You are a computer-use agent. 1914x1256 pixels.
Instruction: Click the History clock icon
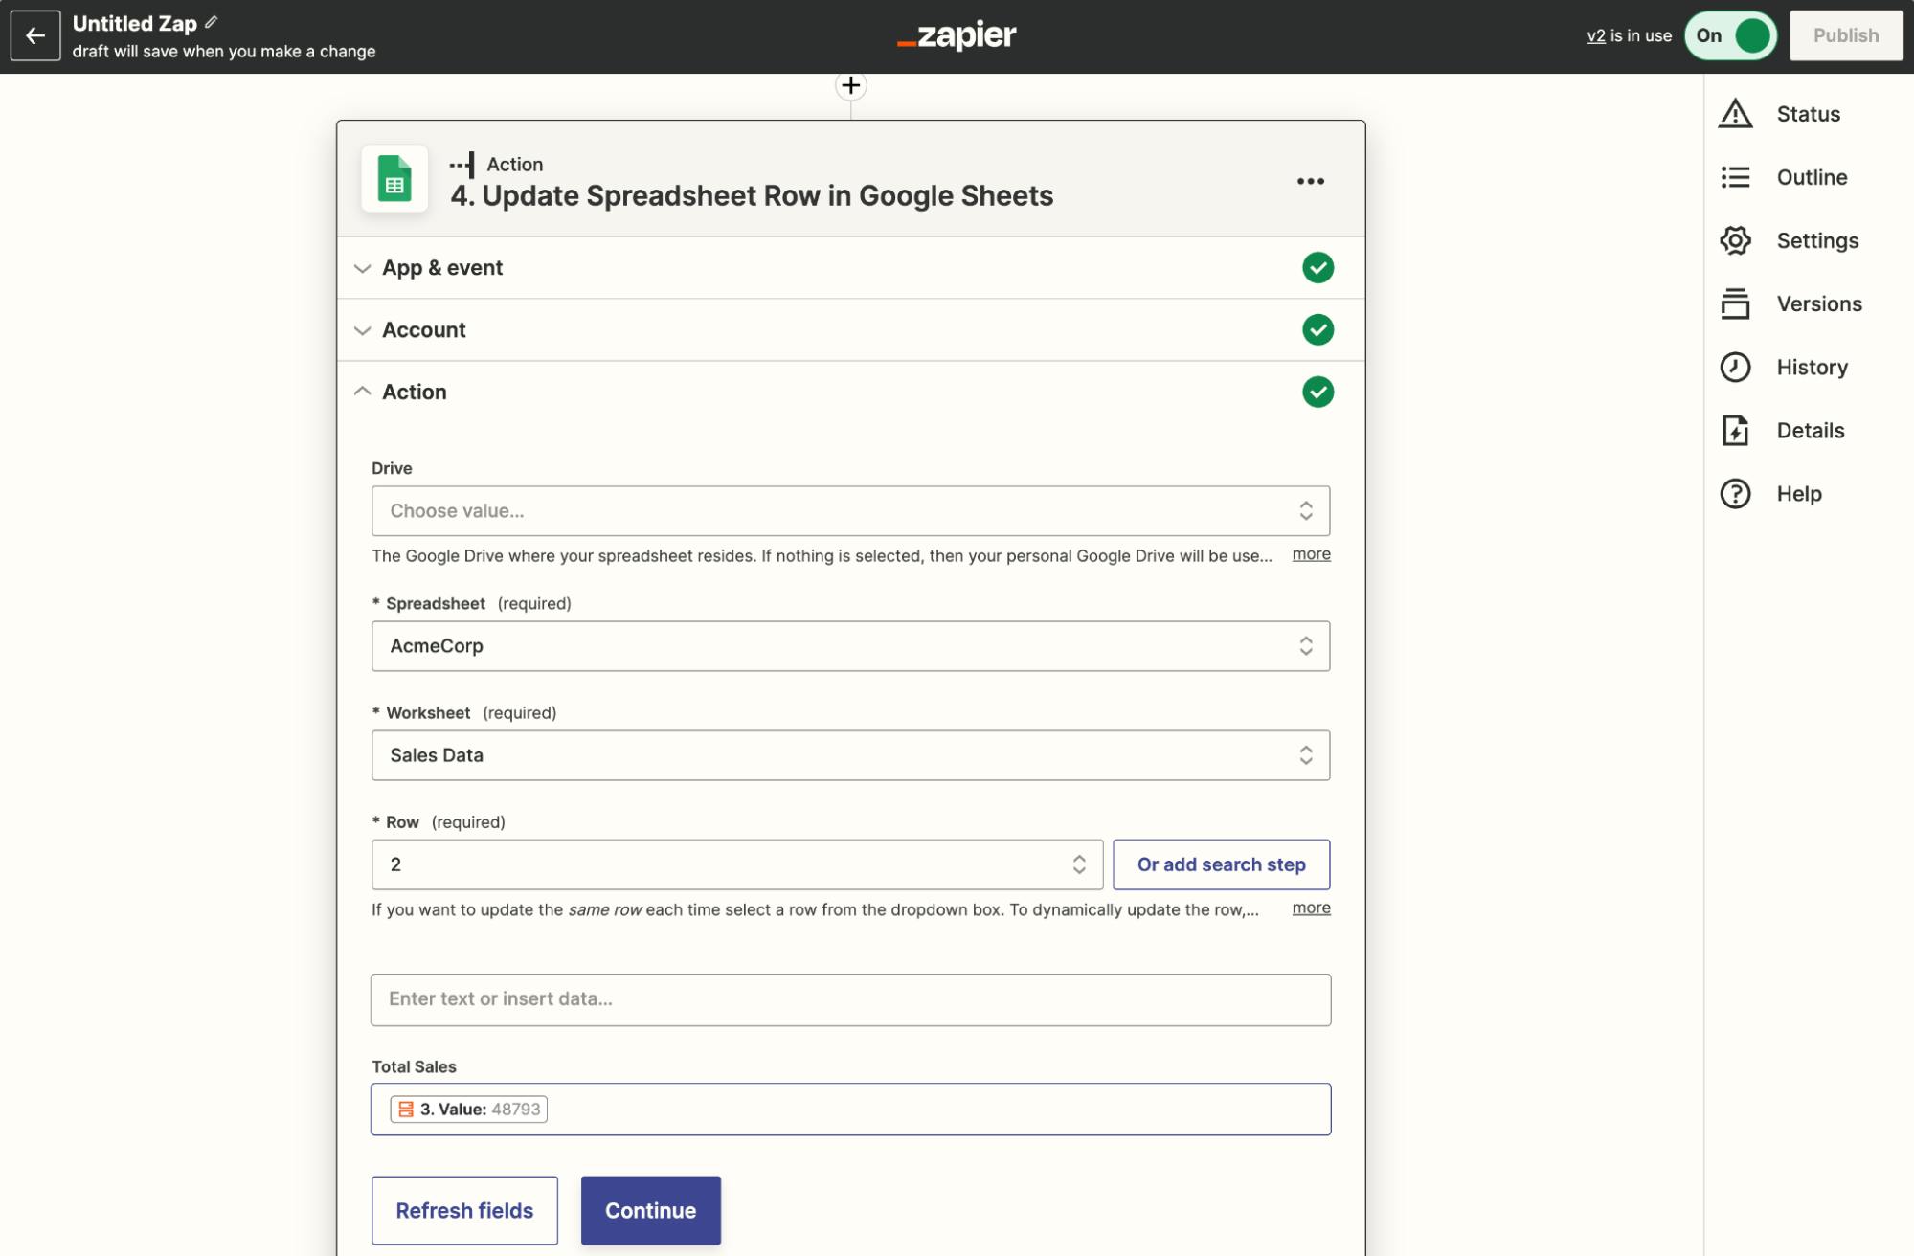pos(1735,367)
